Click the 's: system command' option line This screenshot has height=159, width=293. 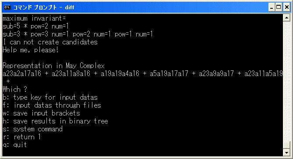pos(33,129)
